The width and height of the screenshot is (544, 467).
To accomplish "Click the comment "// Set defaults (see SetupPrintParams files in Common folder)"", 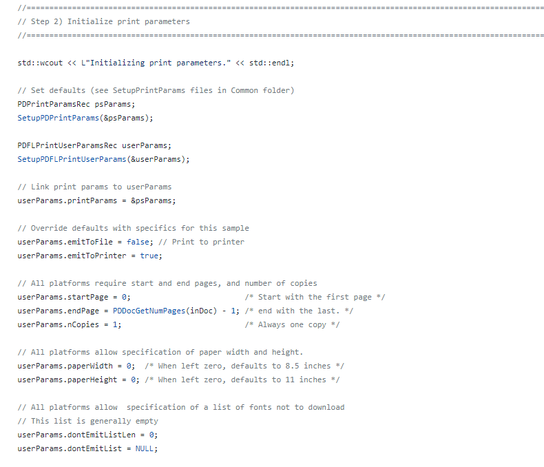I will [156, 90].
